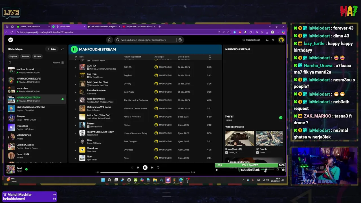Click MAHFOUDHI added-by link for Pirates
The image size is (361, 203).
click(x=165, y=125)
